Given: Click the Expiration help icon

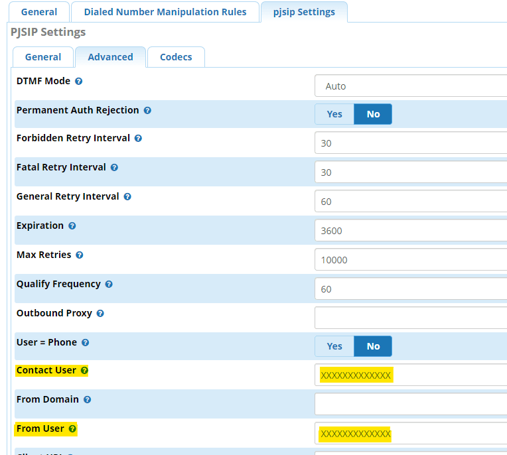Looking at the screenshot, I should [x=72, y=226].
